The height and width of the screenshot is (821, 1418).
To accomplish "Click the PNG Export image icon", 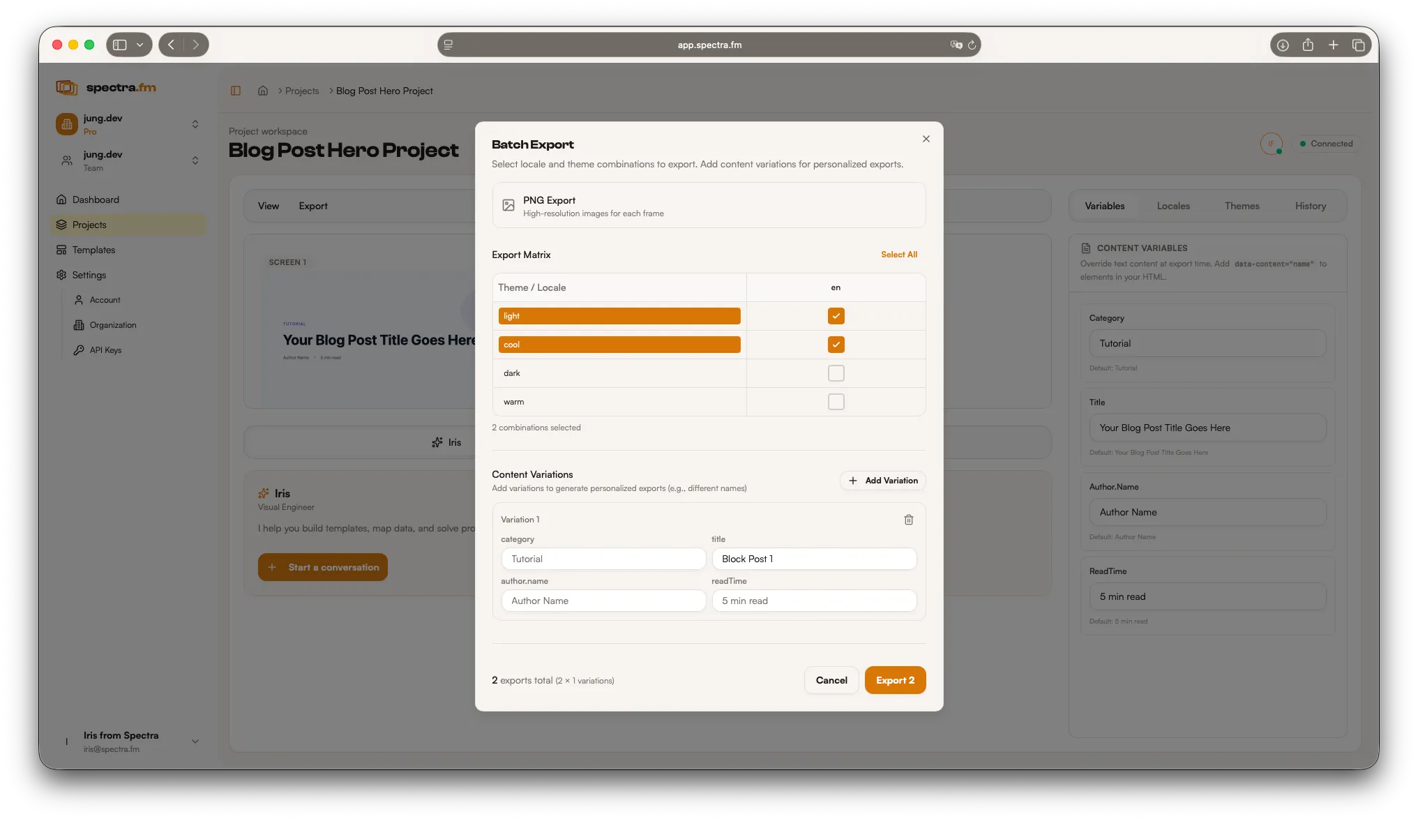I will coord(508,205).
